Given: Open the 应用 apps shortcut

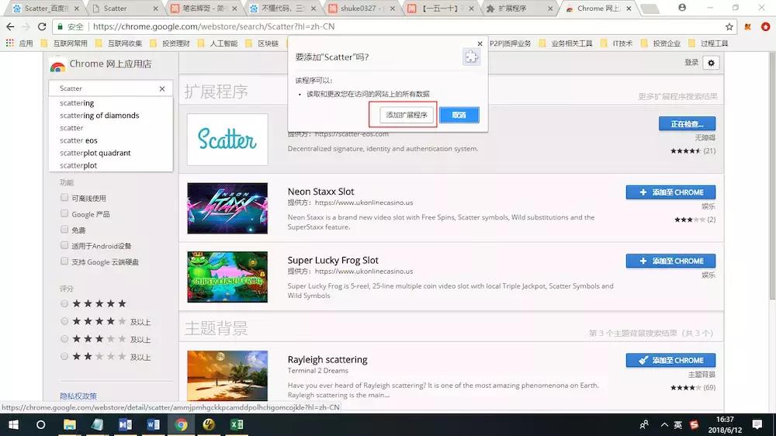Looking at the screenshot, I should coord(19,43).
